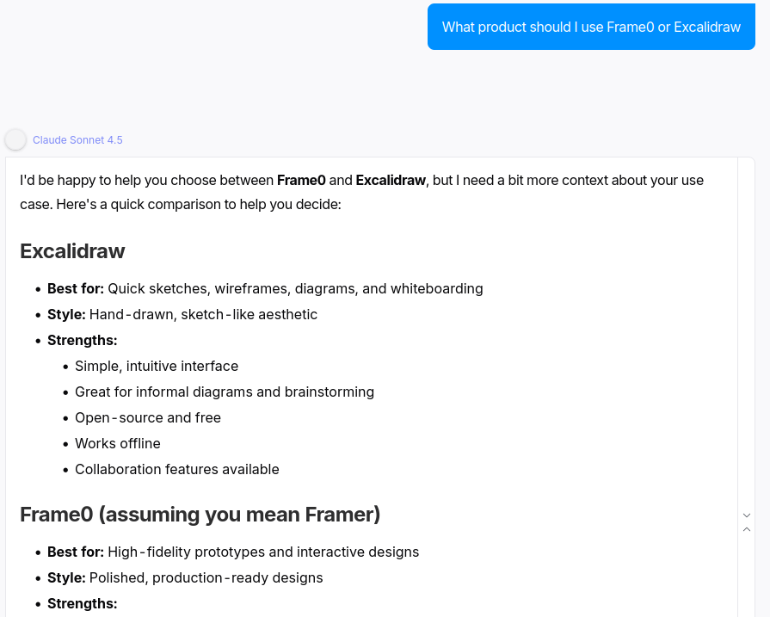Viewport: 770px width, 617px height.
Task: Click the 'Works offline' bullet
Action: (118, 444)
